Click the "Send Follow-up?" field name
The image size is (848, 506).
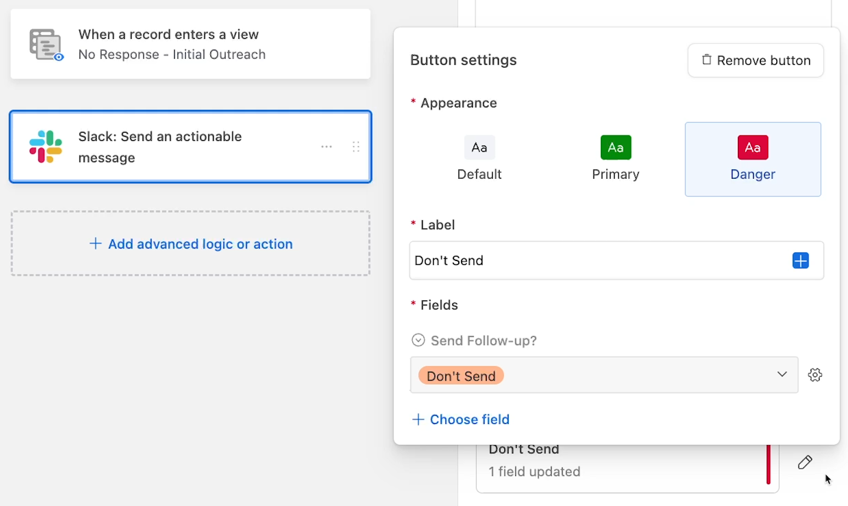pos(483,340)
